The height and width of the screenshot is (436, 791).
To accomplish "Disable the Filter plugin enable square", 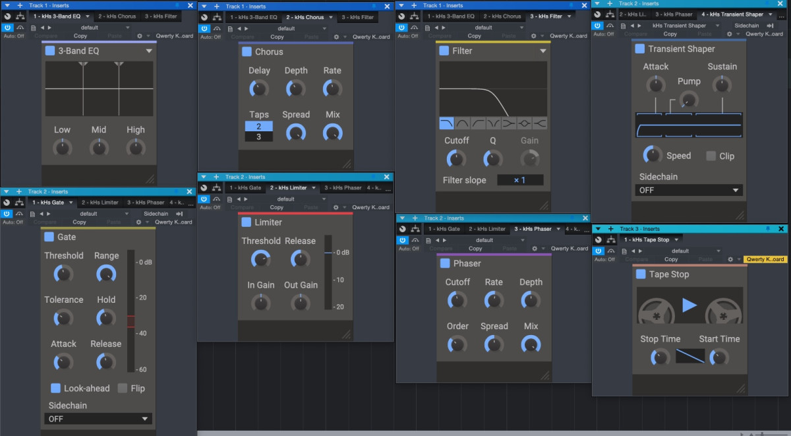I will [x=444, y=51].
